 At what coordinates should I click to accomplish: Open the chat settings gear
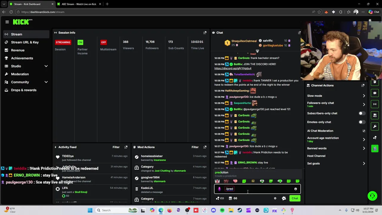(x=275, y=198)
